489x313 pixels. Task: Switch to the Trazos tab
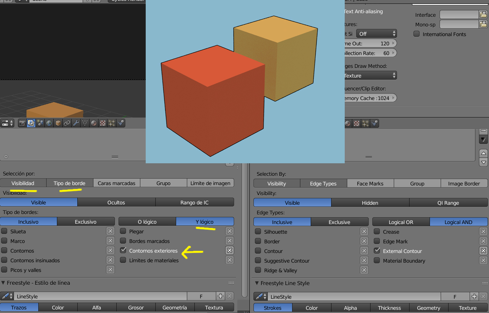[19, 307]
